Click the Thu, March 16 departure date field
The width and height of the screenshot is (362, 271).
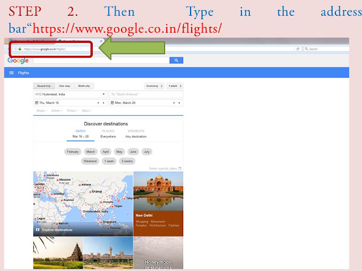click(x=70, y=103)
